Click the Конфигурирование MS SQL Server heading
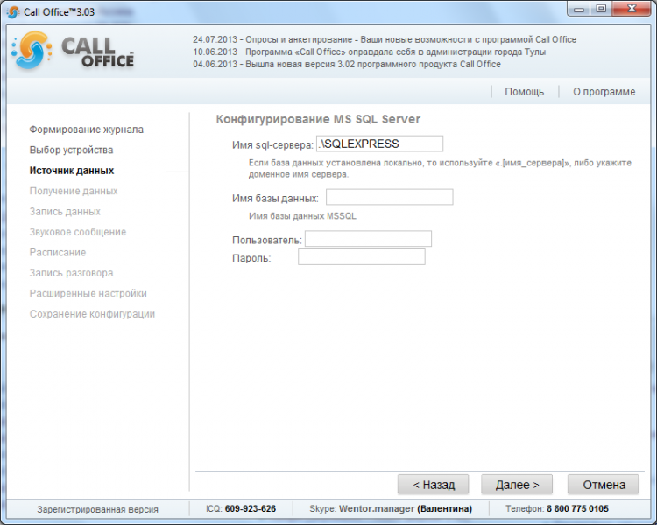The image size is (657, 525). coord(318,119)
